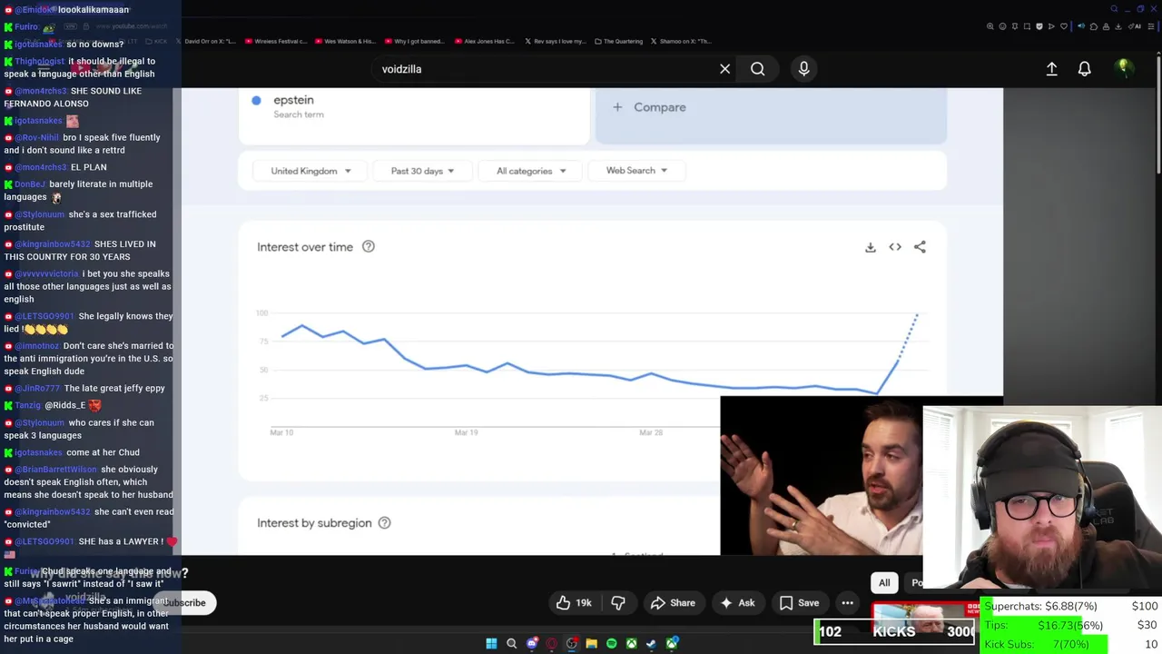Open Windows taskbar search
Screen dimensions: 1162x654
pyautogui.click(x=512, y=643)
